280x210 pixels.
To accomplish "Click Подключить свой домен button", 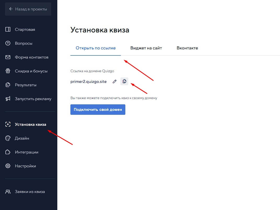I will tap(98, 109).
